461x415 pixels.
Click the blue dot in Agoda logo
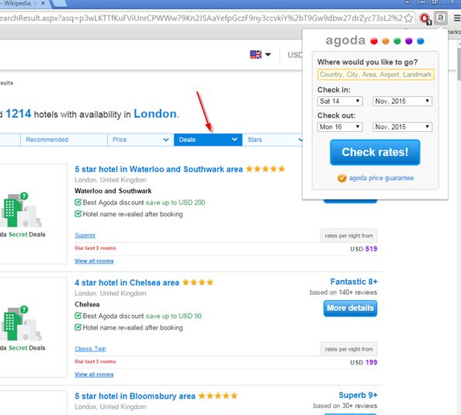(x=421, y=41)
